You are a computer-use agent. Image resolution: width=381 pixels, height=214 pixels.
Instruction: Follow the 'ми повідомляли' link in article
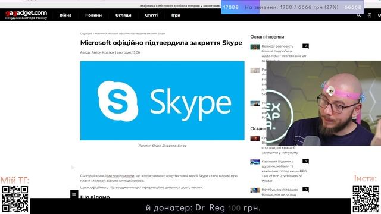[x=120, y=176]
